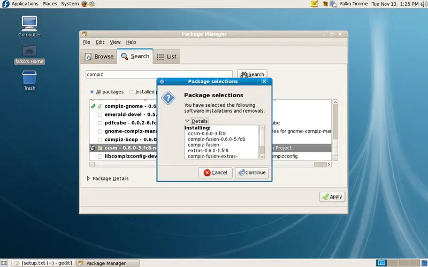Click the details list scroll down arrow
This screenshot has width=428, height=267.
point(262,156)
